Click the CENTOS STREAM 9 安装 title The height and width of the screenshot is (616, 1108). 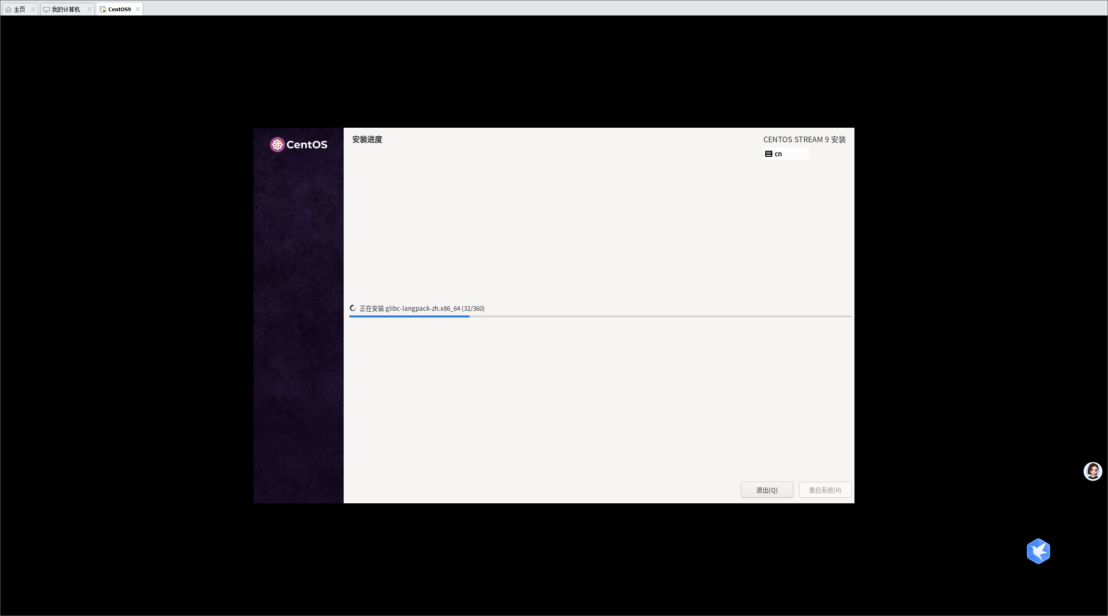(804, 139)
